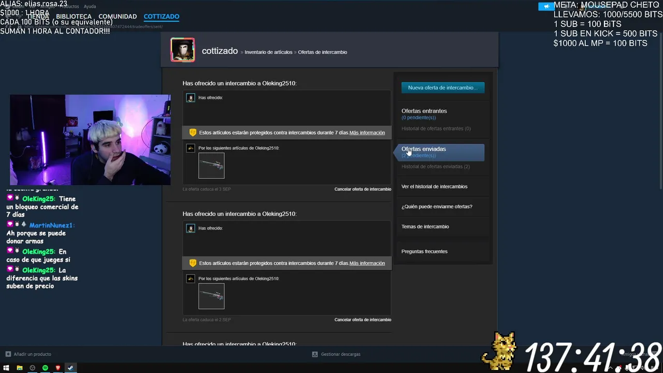Click 'Más información' in the first offer

[367, 133]
